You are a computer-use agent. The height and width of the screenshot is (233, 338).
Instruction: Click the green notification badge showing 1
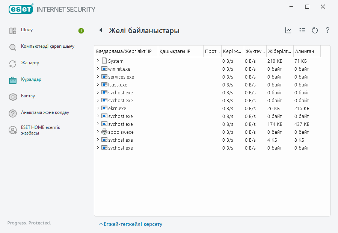coord(81,31)
